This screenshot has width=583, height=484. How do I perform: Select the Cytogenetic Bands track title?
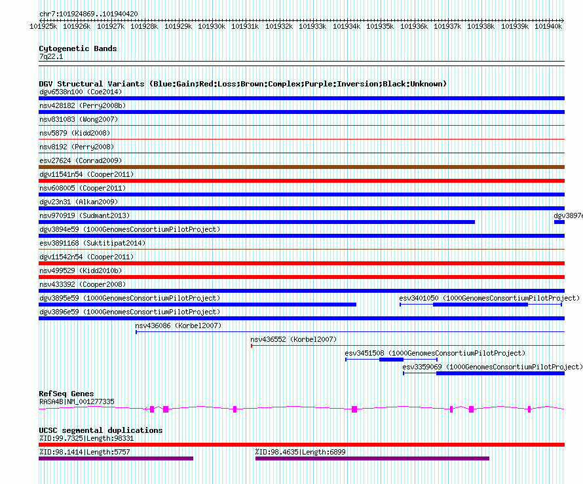pyautogui.click(x=78, y=48)
